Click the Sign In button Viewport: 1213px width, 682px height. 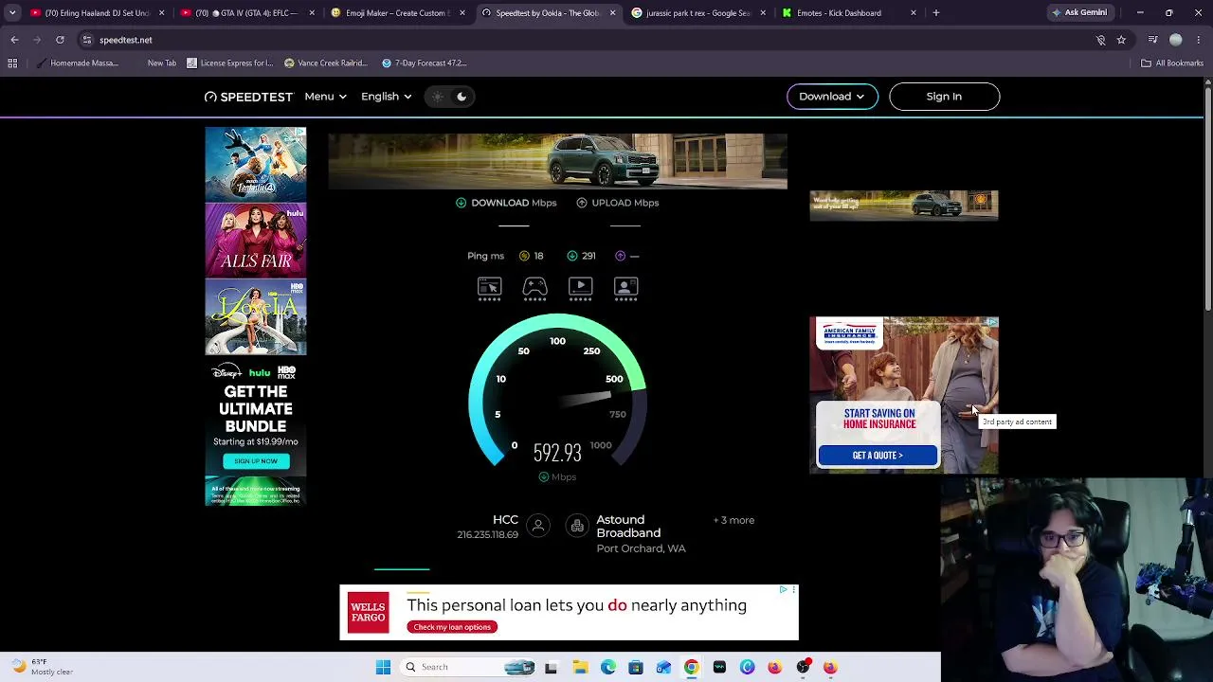pos(944,97)
